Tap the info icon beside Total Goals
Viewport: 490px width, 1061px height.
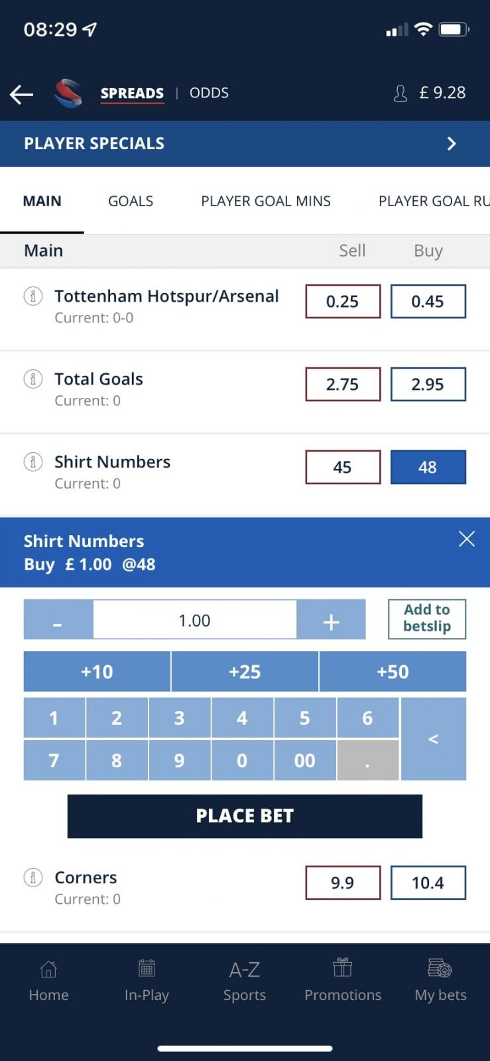(33, 379)
